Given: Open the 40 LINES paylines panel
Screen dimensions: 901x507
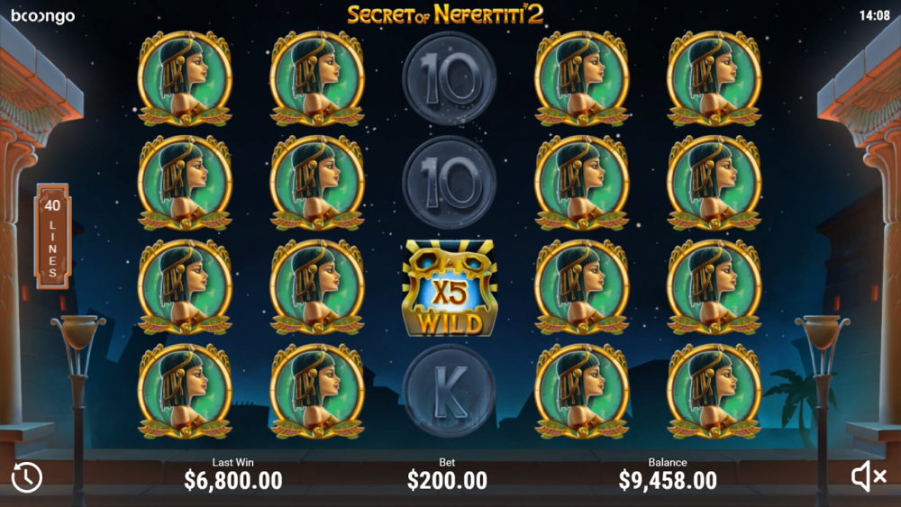Looking at the screenshot, I should 53,236.
